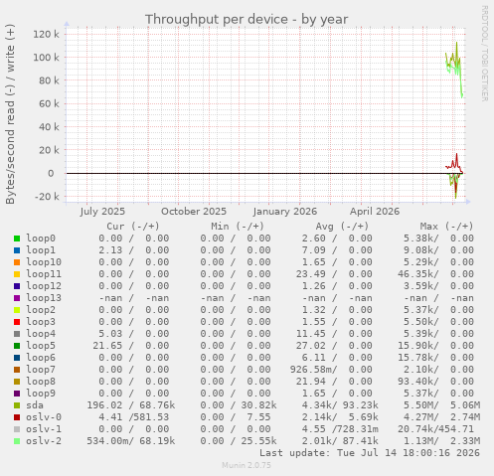Select the sda legend label
The width and height of the screenshot is (494, 476).
pyautogui.click(x=35, y=405)
